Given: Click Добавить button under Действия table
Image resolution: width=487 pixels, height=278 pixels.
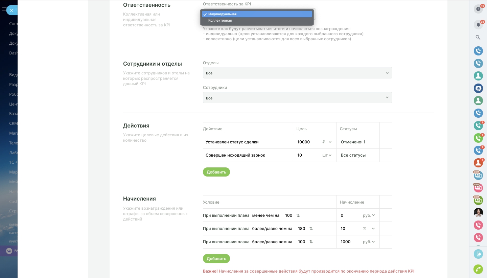Looking at the screenshot, I should (216, 172).
